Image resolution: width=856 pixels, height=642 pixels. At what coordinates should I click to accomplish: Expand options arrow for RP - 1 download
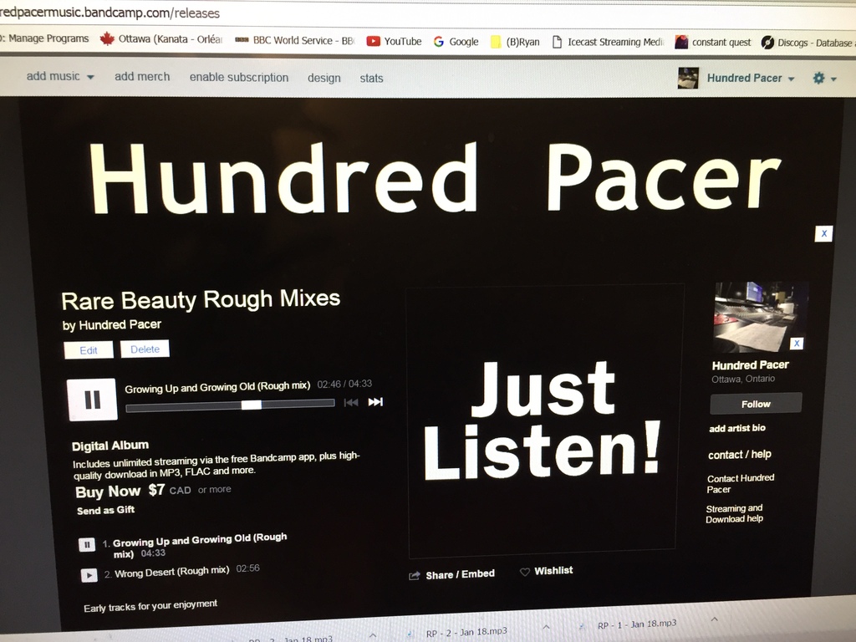(714, 619)
